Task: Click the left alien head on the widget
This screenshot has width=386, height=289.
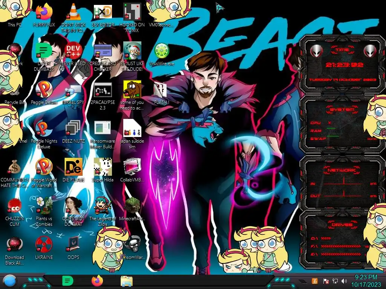Action: (x=316, y=51)
